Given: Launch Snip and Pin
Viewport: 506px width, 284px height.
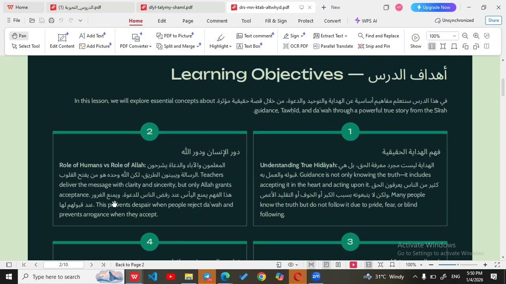Looking at the screenshot, I should tap(374, 46).
